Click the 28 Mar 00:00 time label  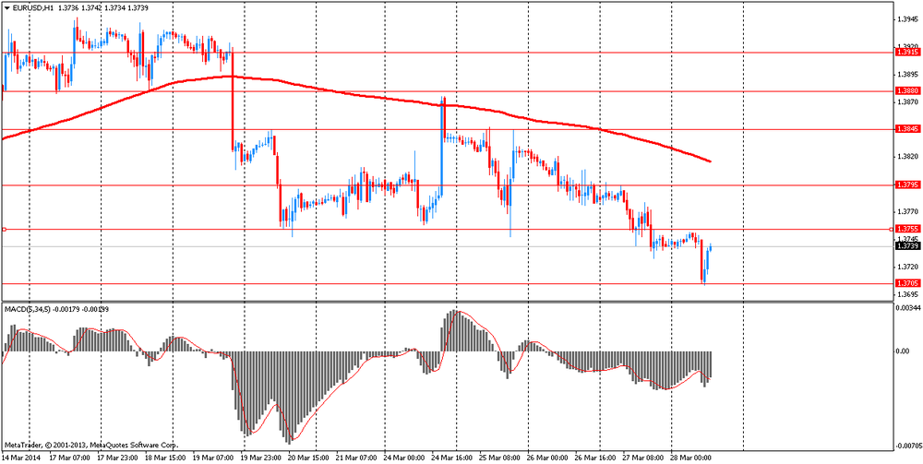point(689,457)
